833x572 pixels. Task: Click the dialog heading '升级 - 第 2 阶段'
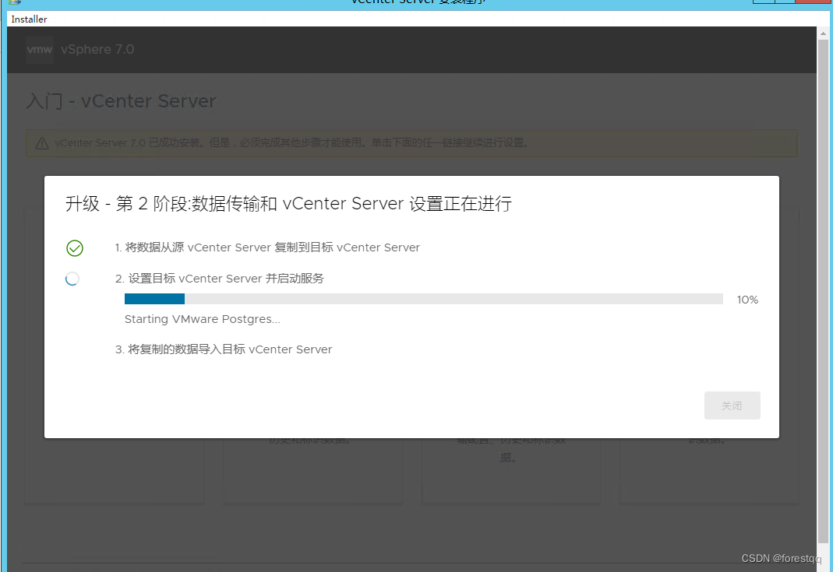[x=288, y=204]
